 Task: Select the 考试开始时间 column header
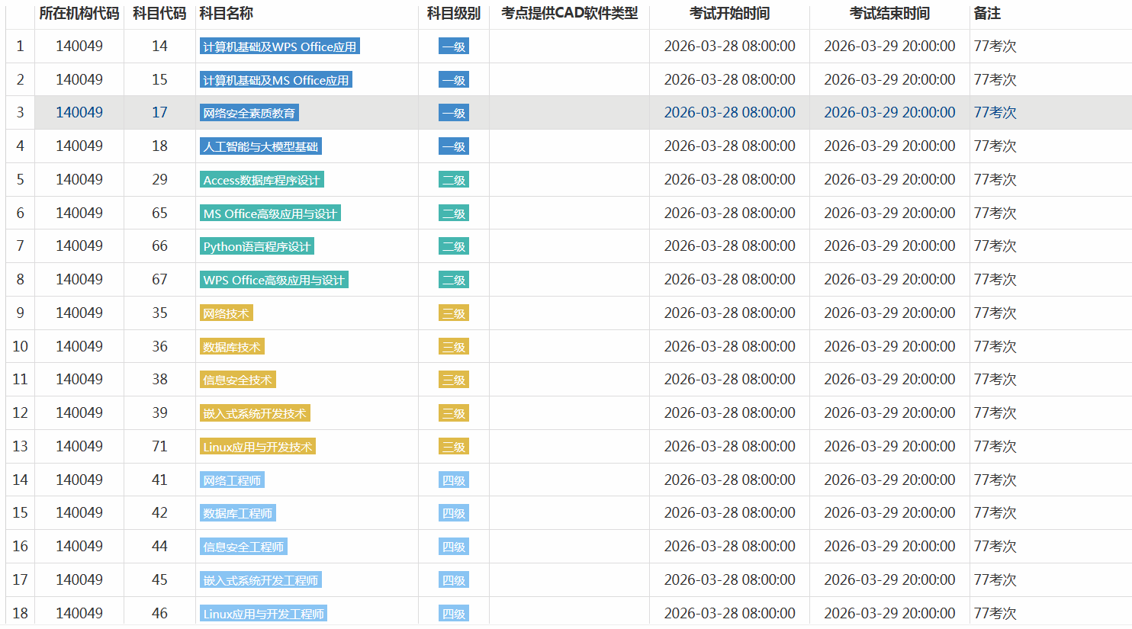point(729,14)
